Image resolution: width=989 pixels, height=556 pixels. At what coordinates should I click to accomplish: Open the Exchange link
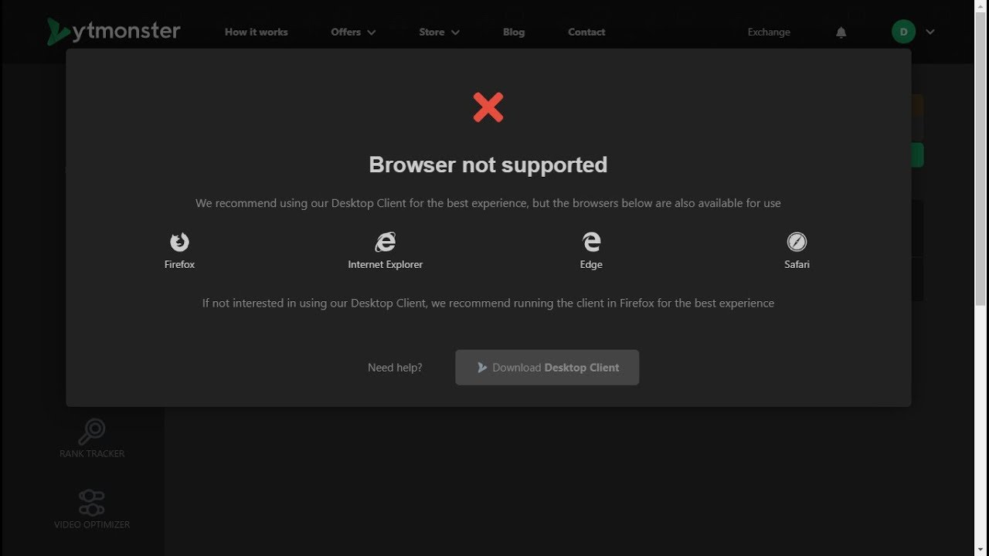tap(769, 32)
